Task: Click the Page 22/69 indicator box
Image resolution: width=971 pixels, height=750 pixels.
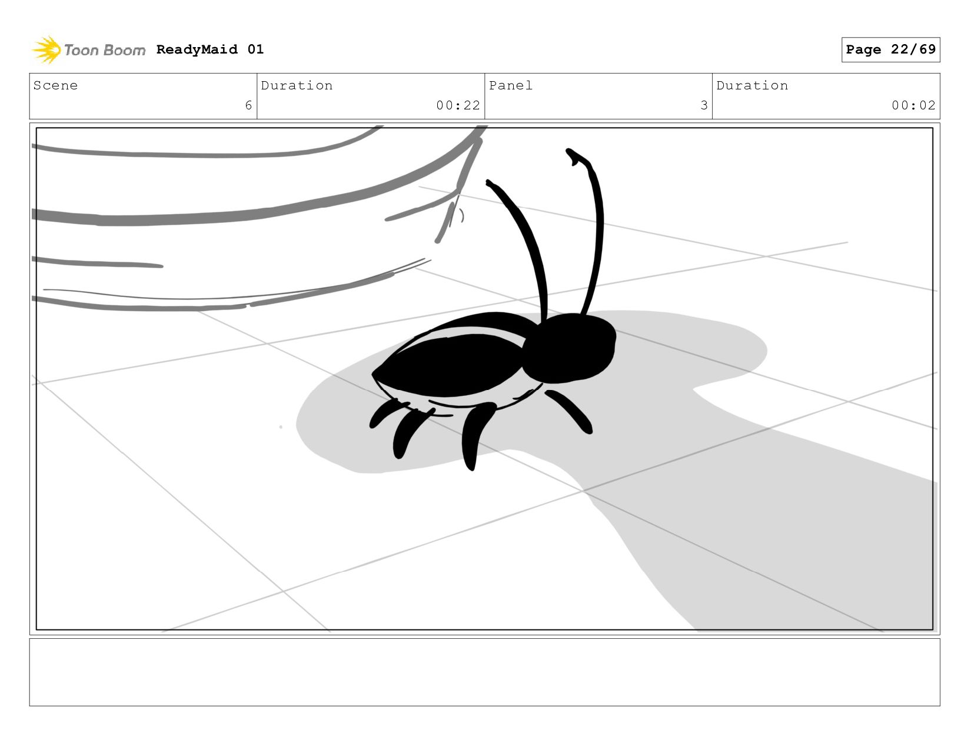Action: pyautogui.click(x=890, y=49)
